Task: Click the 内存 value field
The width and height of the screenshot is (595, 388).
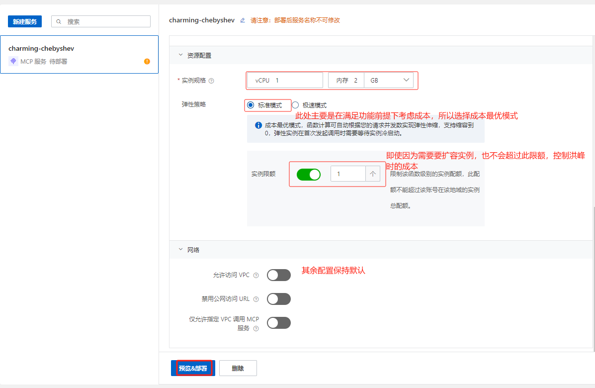Action: (x=346, y=80)
